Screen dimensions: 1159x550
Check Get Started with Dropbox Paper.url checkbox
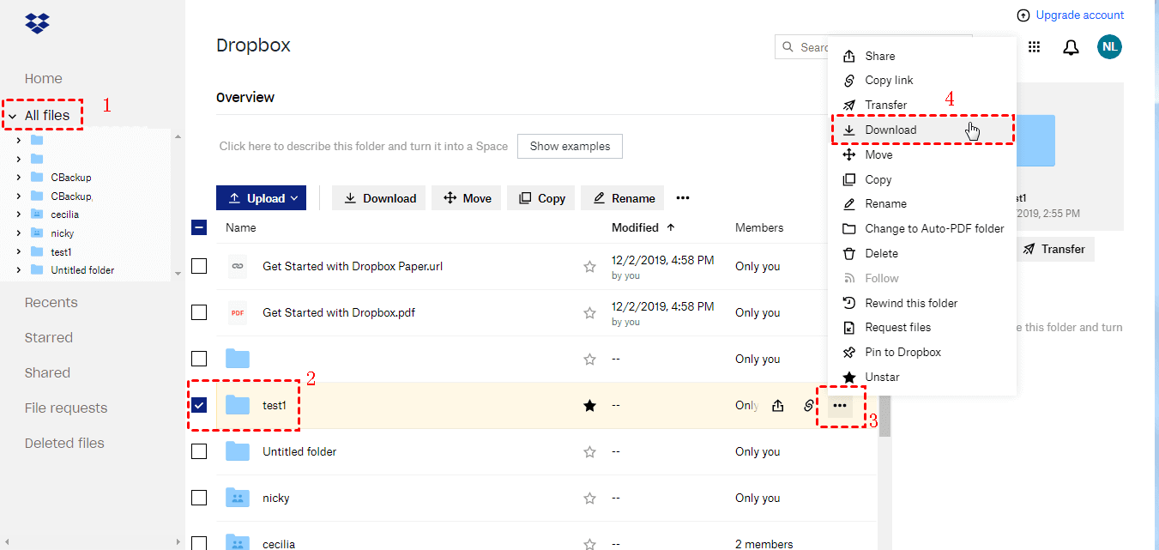click(x=199, y=266)
